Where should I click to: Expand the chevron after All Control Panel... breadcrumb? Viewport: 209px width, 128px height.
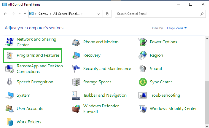pos(82,14)
